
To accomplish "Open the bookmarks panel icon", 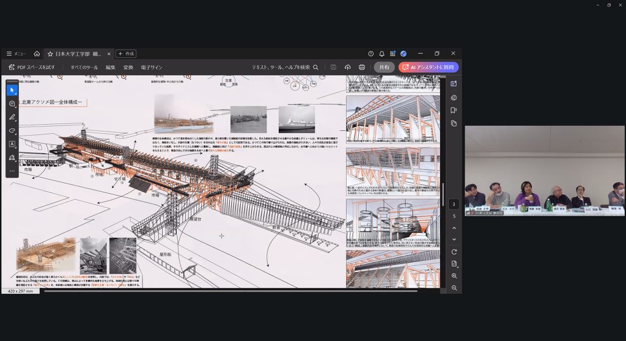I will (x=454, y=110).
